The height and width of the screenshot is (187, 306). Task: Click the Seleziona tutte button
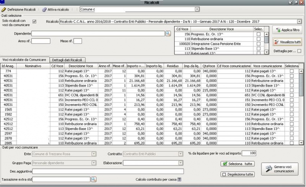point(237,164)
